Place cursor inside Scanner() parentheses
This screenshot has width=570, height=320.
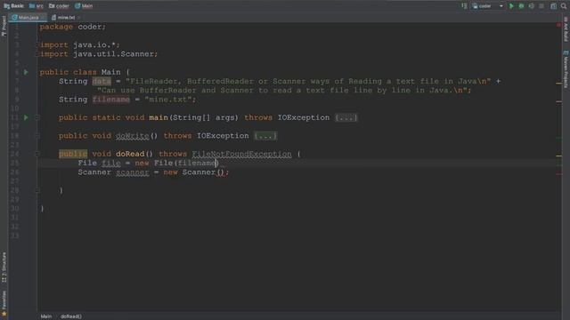pos(221,172)
